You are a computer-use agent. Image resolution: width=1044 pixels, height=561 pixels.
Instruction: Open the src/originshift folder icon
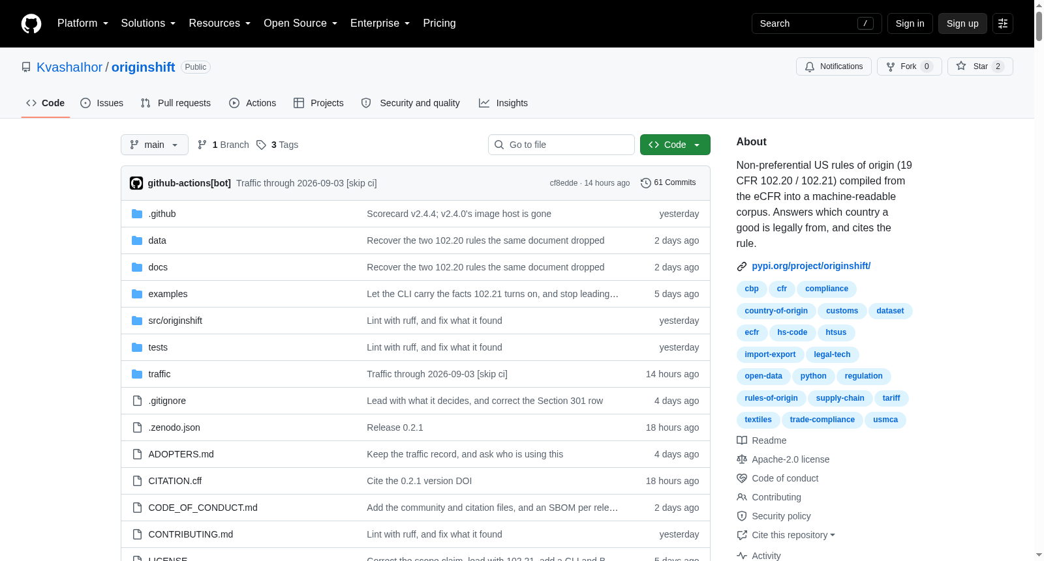(137, 321)
